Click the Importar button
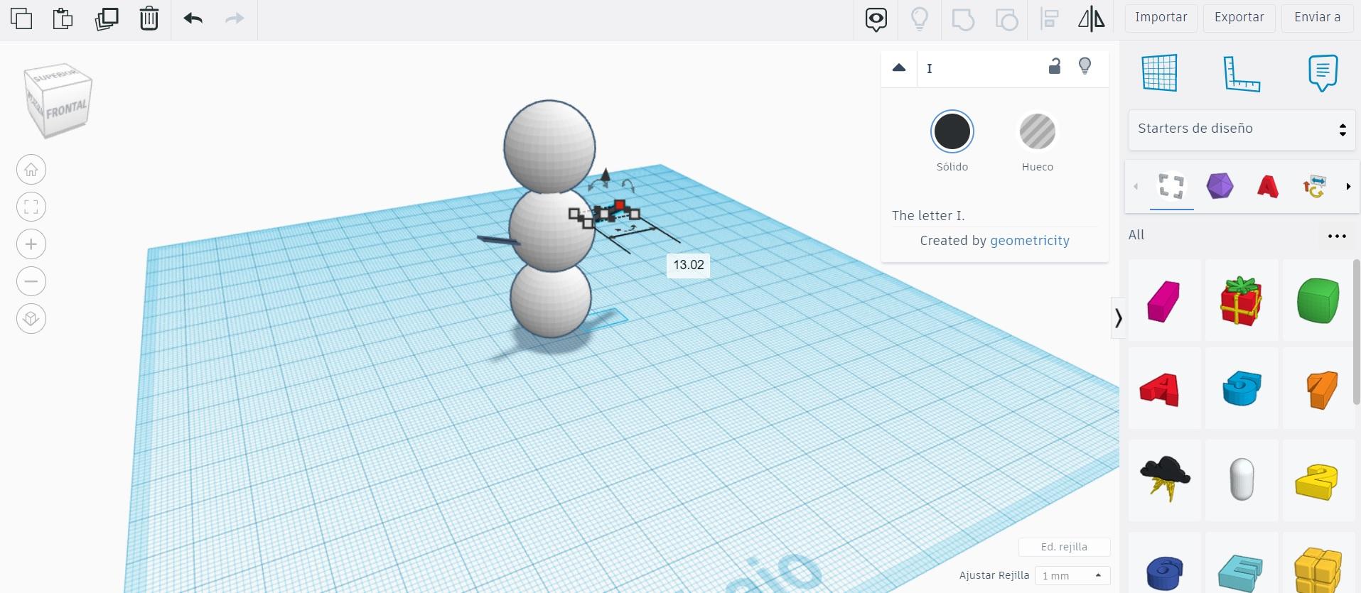Viewport: 1361px width, 593px height. 1161,18
